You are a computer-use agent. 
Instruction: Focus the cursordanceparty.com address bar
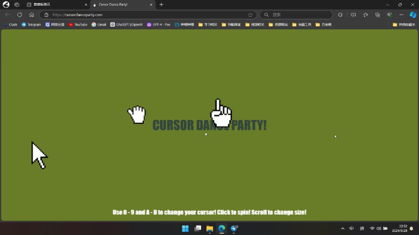[148, 15]
